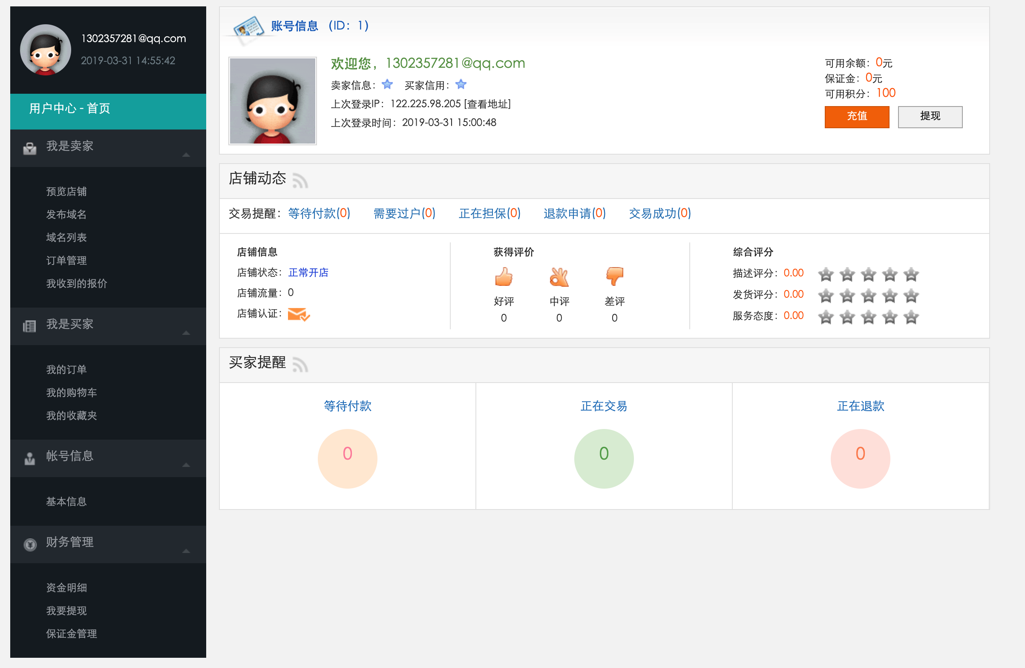Image resolution: width=1025 pixels, height=668 pixels.
Task: Click the person icon by 帐号信息
Action: [30, 459]
